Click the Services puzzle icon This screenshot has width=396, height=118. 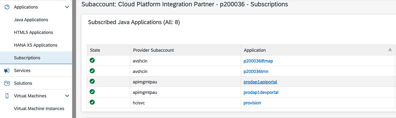[7, 70]
